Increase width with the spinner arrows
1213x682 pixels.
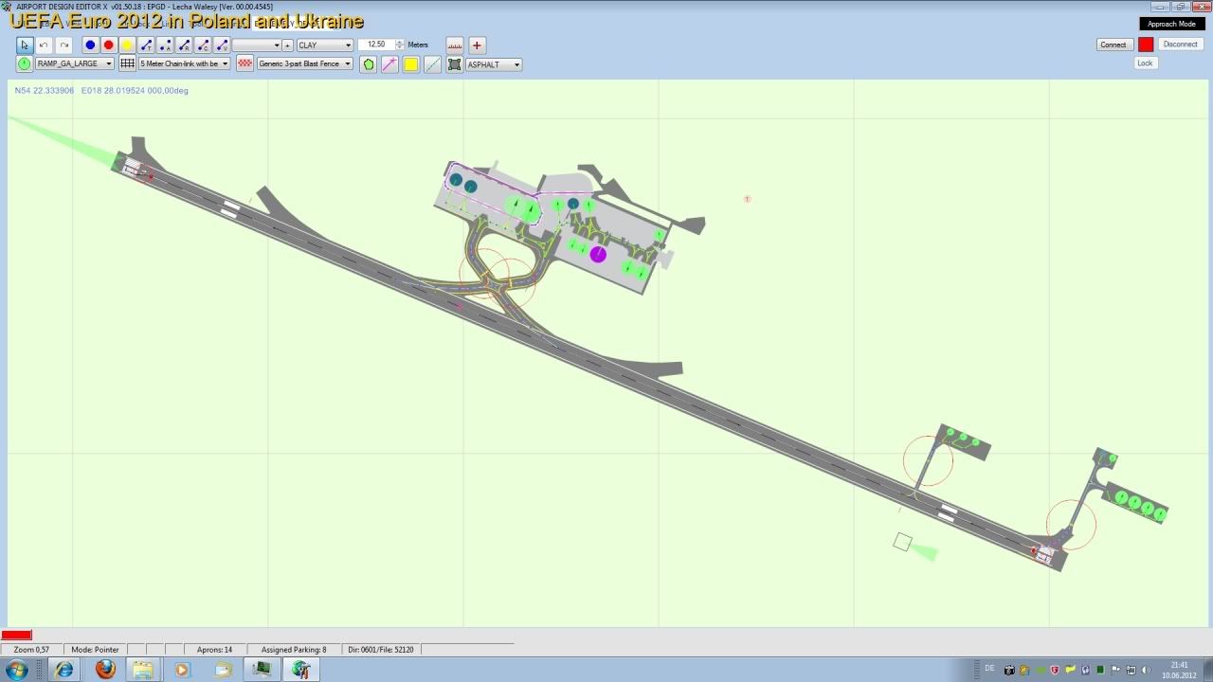pyautogui.click(x=400, y=42)
